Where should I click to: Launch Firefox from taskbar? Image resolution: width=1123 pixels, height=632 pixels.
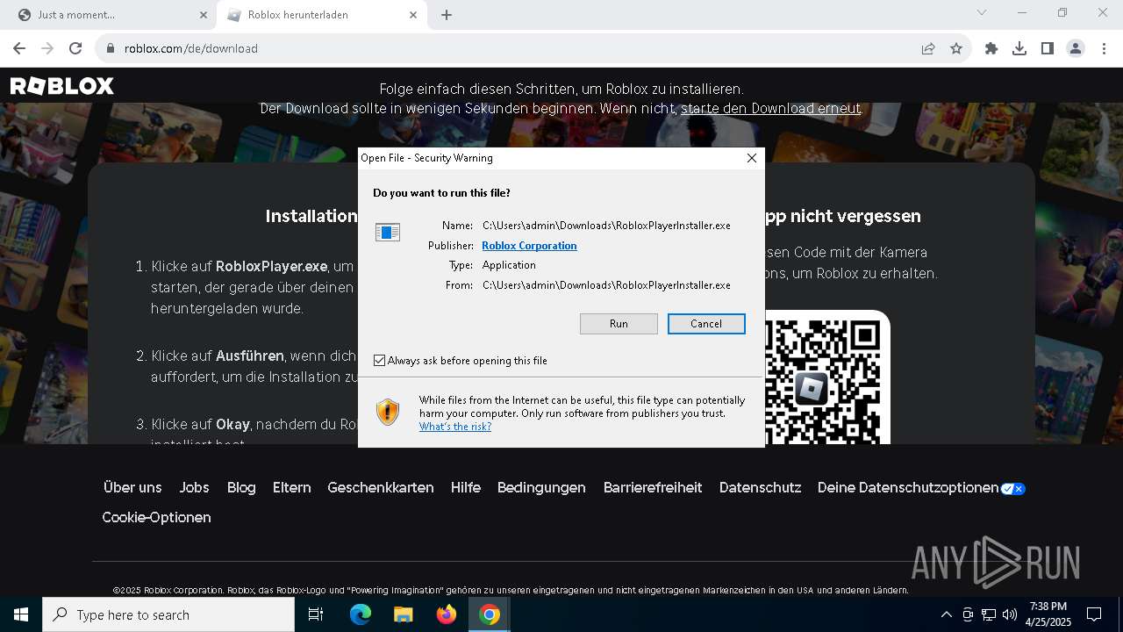pos(446,614)
